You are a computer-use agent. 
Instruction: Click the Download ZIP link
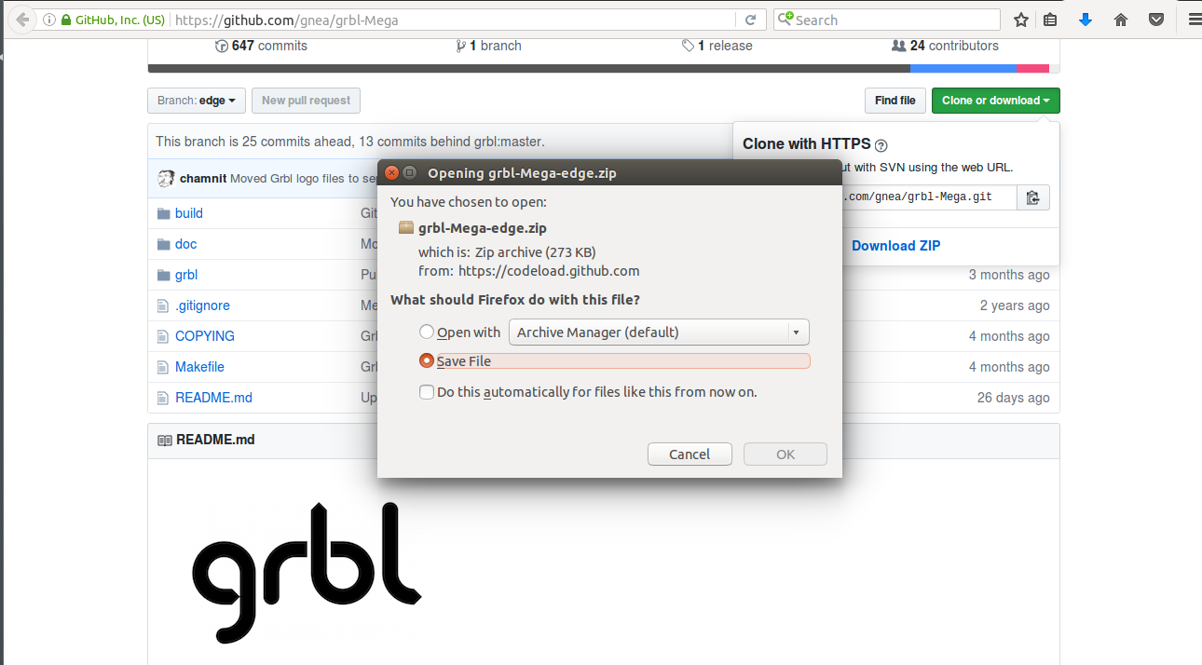coord(895,246)
